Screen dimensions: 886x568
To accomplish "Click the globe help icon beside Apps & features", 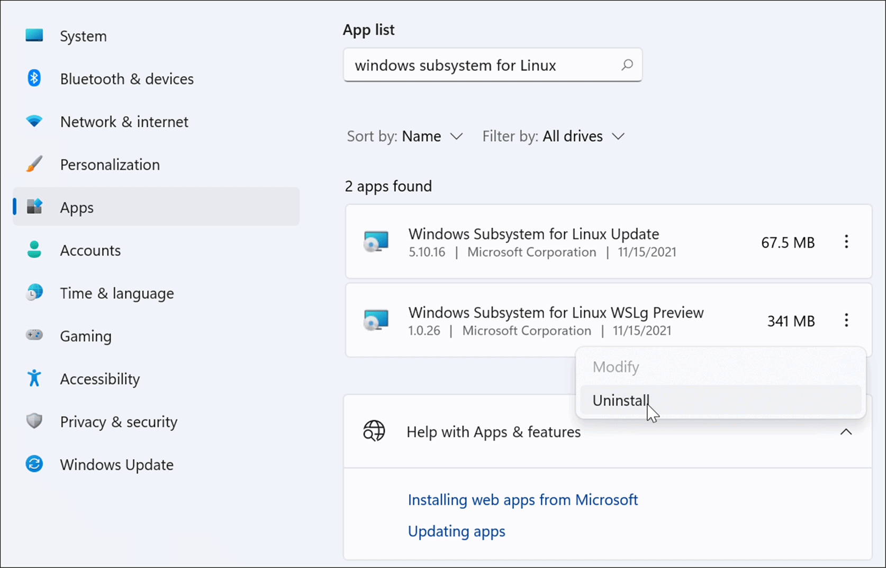I will (374, 431).
